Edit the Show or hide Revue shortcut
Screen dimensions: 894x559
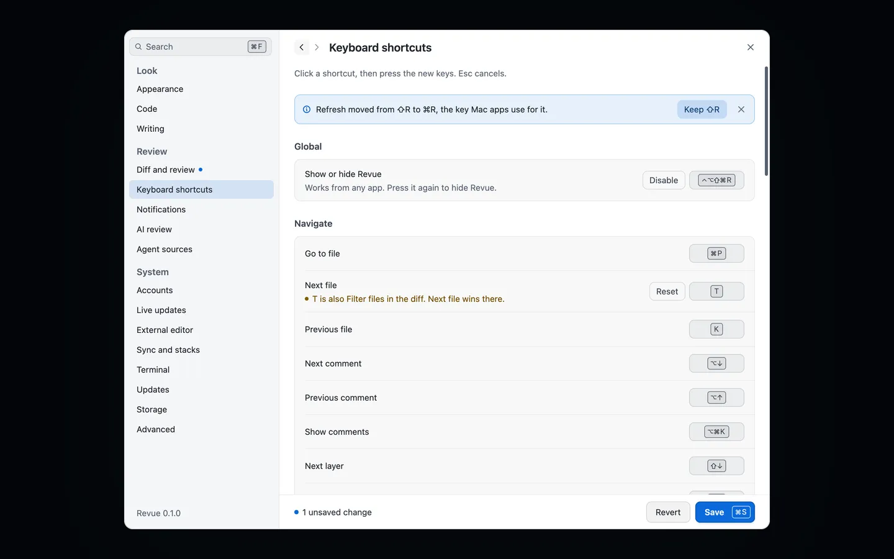pyautogui.click(x=716, y=180)
